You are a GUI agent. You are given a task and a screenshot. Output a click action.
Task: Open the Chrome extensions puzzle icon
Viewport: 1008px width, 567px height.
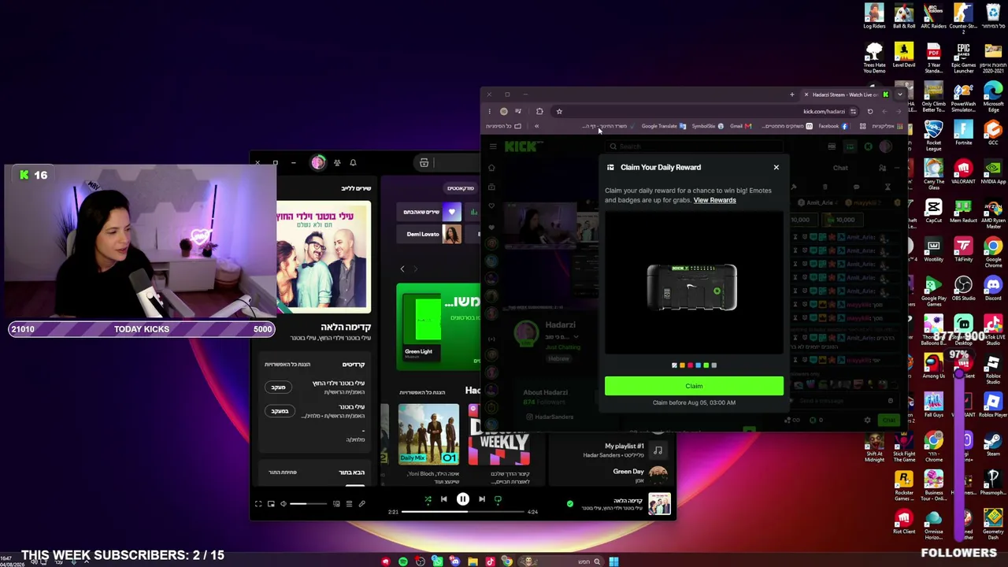[539, 112]
